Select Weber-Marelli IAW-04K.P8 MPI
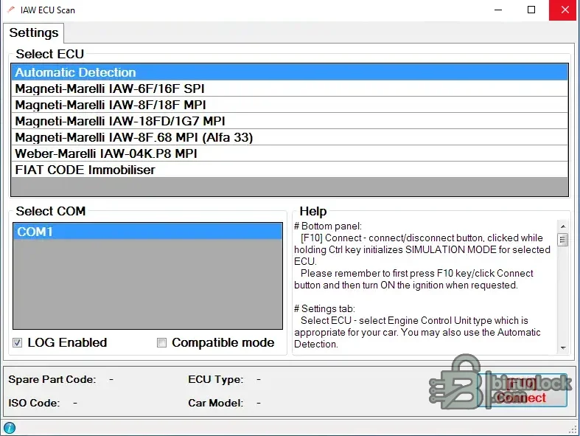Viewport: 580px width, 436px height. 290,153
